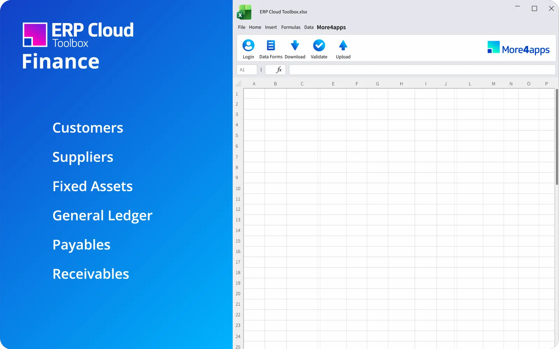Click the Validate checkmark icon
Viewport: 559px width, 349px height.
[x=319, y=45]
